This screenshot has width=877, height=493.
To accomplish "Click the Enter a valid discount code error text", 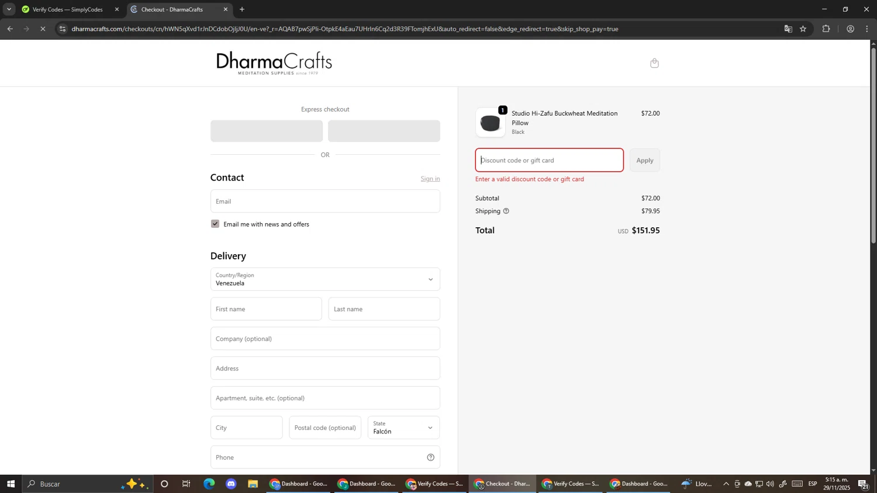I will coord(530,179).
